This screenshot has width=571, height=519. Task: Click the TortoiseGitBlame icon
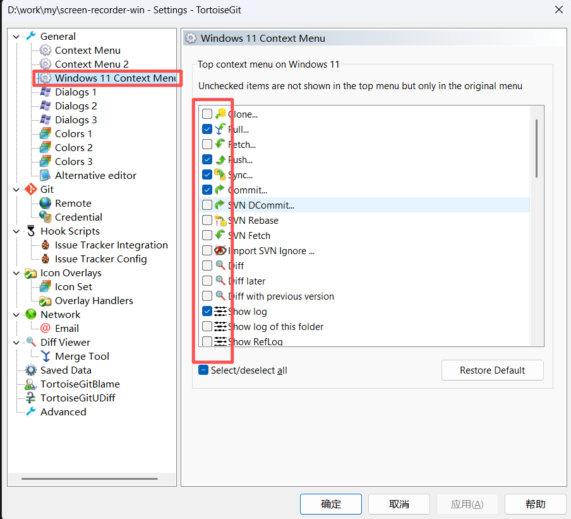click(x=31, y=384)
